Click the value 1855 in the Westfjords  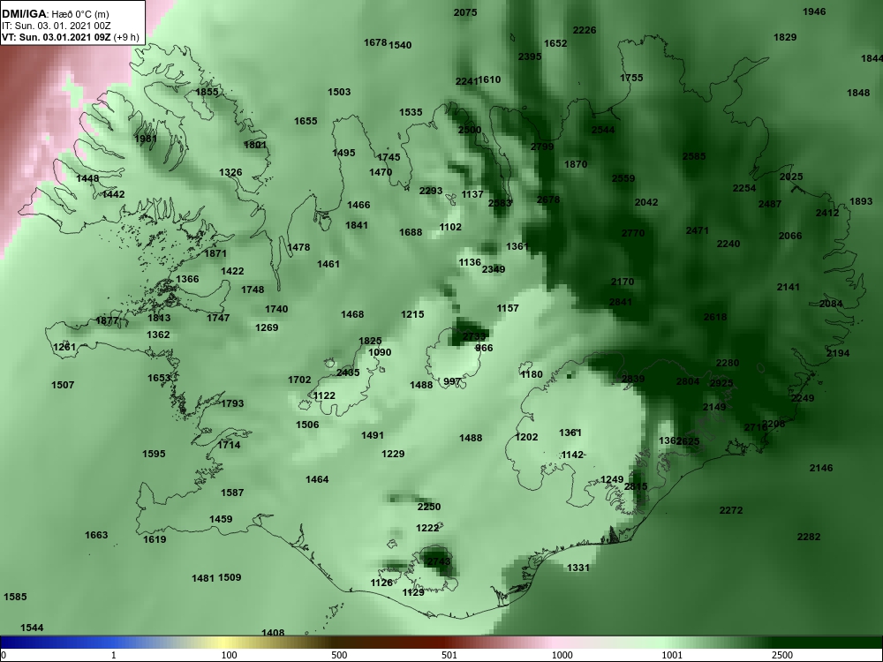tap(207, 92)
